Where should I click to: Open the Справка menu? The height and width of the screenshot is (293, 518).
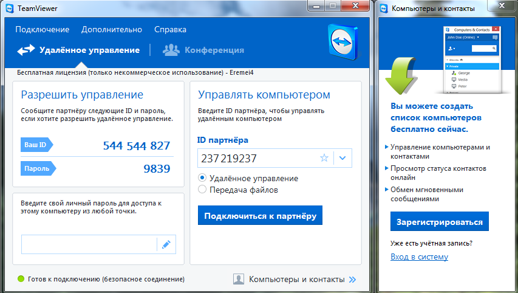170,29
